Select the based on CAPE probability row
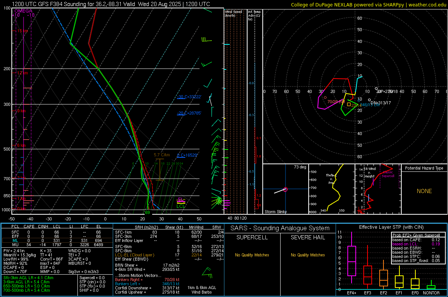 coord(416,240)
